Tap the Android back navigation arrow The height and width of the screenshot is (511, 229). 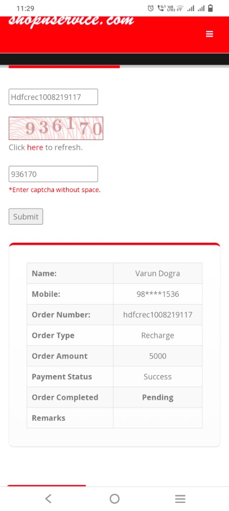click(x=48, y=499)
